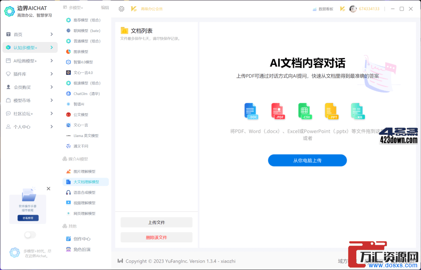The width and height of the screenshot is (421, 270).
Task: Open the 图片理解模型 image icon
Action: pos(69,172)
